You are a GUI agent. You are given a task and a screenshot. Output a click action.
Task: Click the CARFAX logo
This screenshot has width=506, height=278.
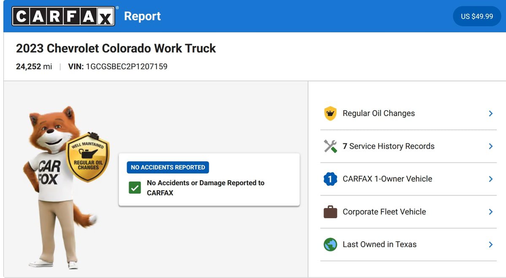point(63,16)
